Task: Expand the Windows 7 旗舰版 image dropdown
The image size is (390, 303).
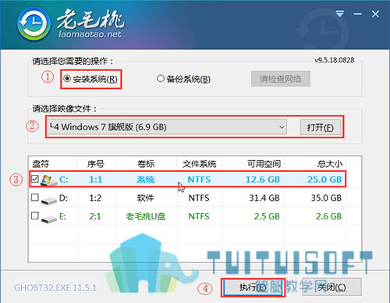Action: (x=167, y=127)
